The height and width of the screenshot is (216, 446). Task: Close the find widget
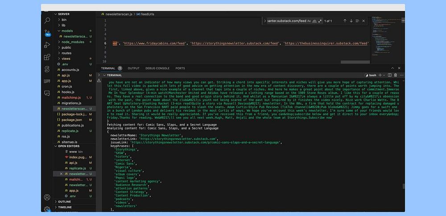[x=363, y=21]
